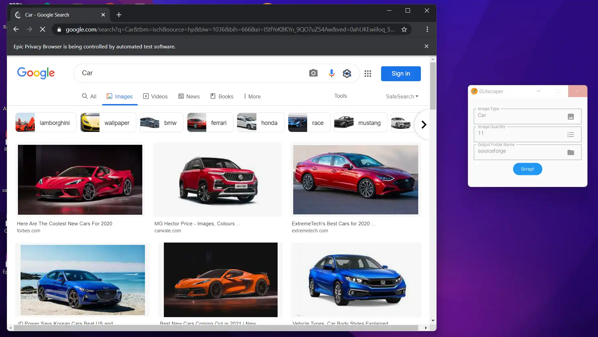
Task: Close the Car - Google Search tab
Action: (x=103, y=15)
